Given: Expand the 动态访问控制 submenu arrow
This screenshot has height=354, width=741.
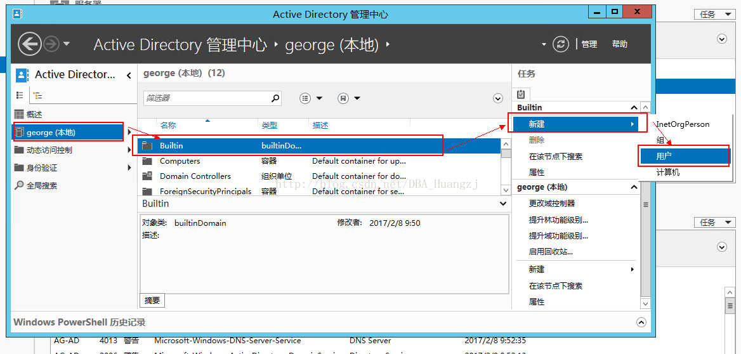Looking at the screenshot, I should (129, 150).
